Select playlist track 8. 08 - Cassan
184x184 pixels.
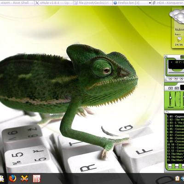click(175, 138)
